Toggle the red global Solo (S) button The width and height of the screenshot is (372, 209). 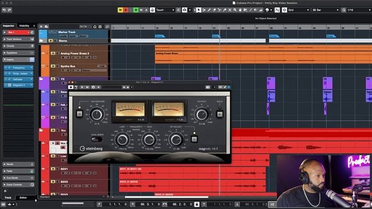click(126, 10)
